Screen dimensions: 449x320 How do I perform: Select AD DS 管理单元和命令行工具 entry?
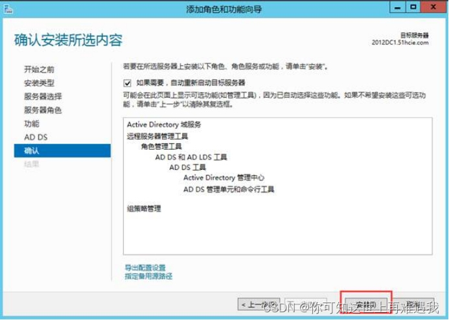click(x=229, y=189)
